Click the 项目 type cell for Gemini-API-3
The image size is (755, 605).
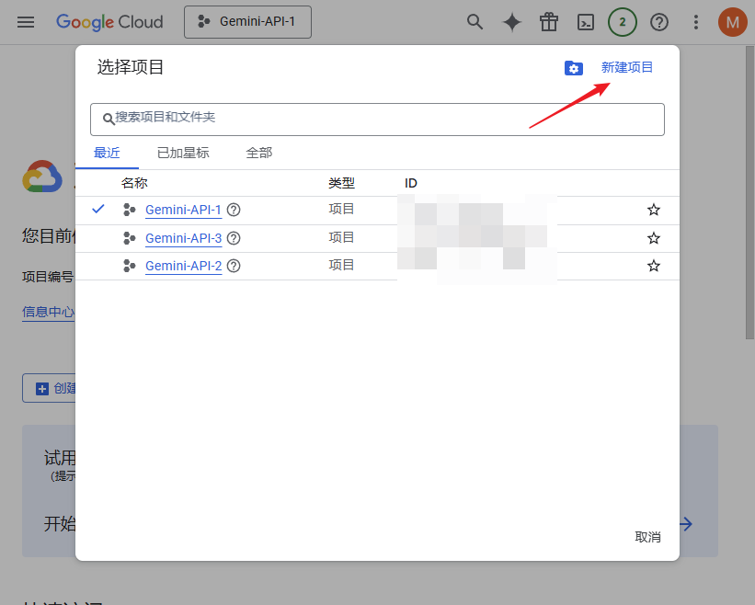pos(341,238)
